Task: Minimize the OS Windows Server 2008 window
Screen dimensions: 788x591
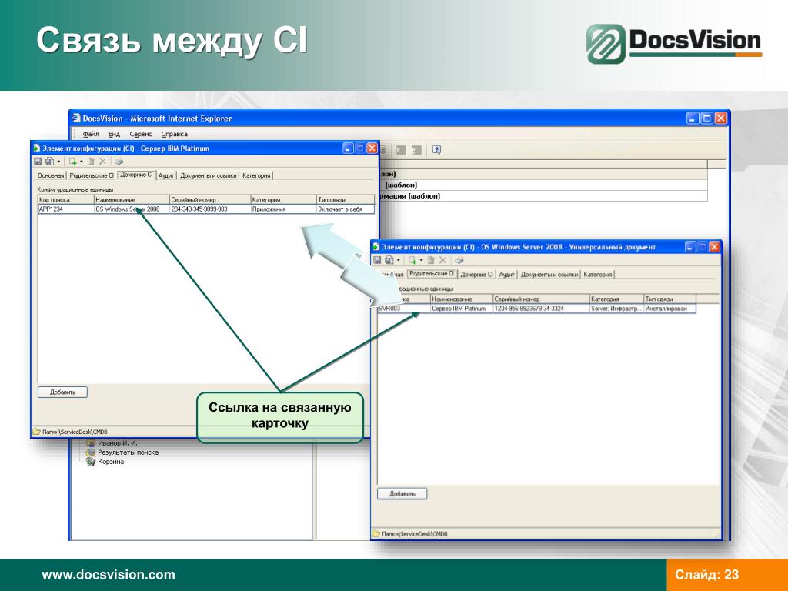Action: (x=690, y=247)
